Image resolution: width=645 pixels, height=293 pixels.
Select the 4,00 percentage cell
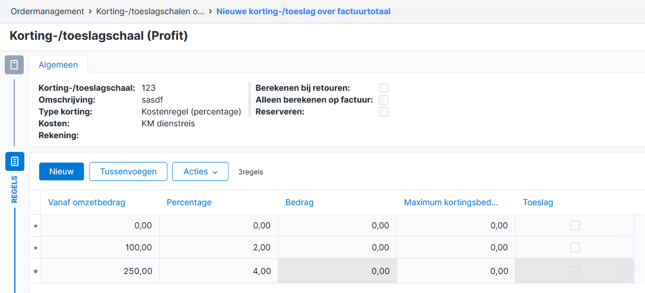click(219, 271)
